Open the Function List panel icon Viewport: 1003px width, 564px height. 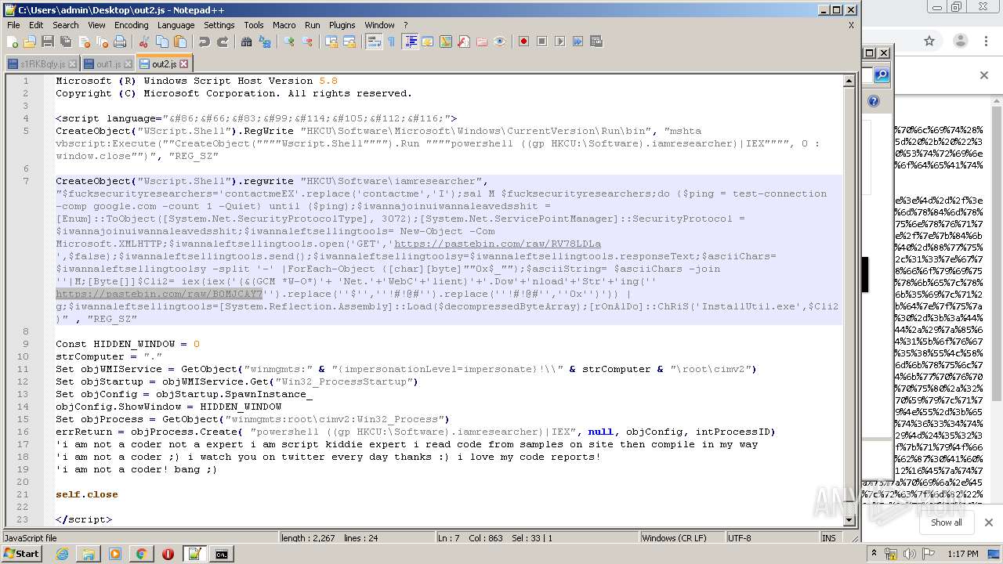[464, 42]
